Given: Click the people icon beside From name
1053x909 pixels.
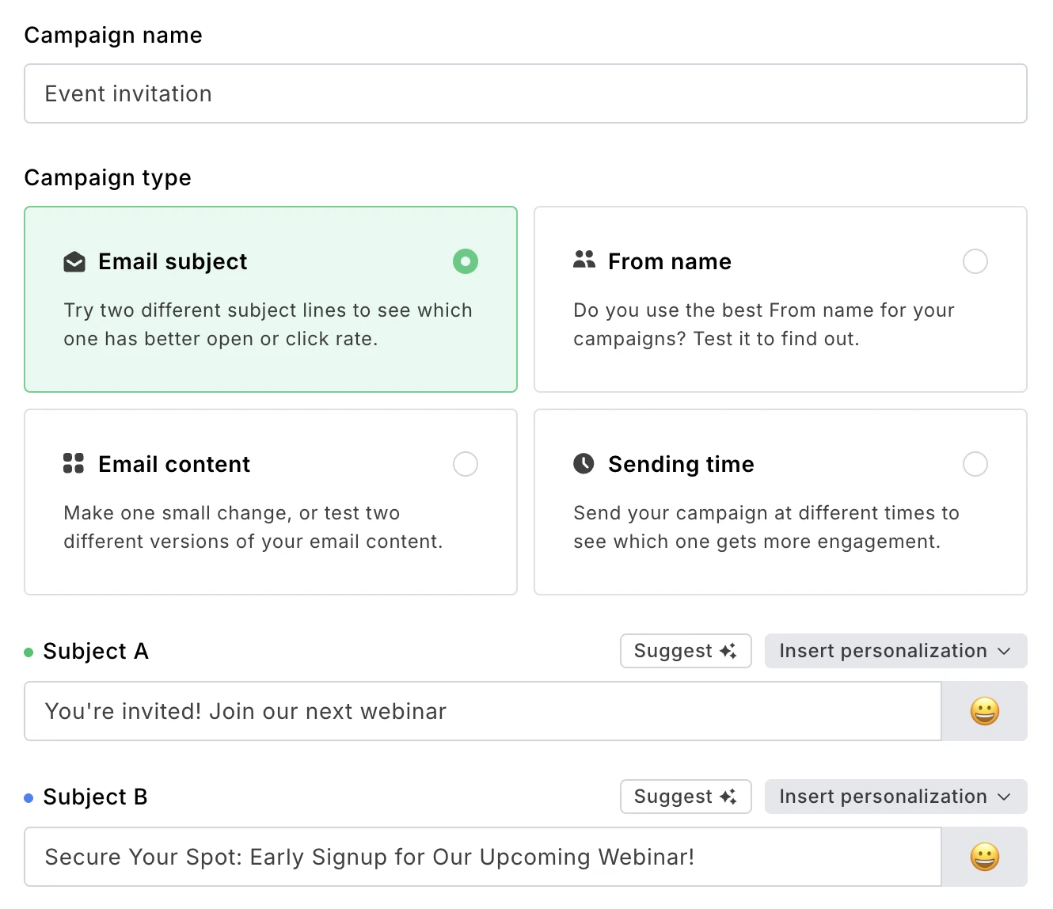Looking at the screenshot, I should click(584, 260).
